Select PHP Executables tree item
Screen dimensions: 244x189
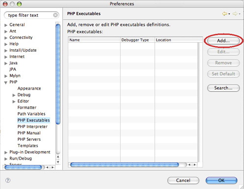coord(33,120)
